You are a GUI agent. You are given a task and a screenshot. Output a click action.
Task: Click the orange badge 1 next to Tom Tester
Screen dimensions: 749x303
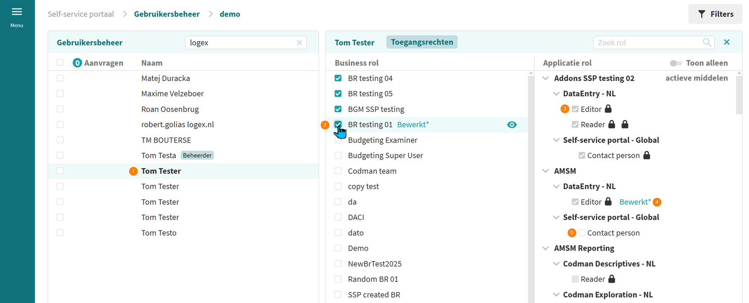(133, 171)
